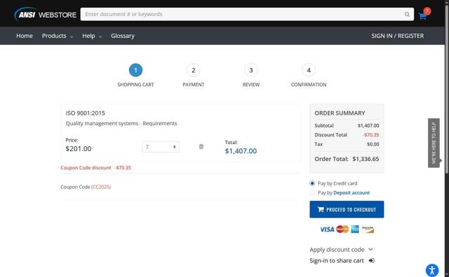
Task: Go to Home in navigation bar
Action: tap(25, 36)
